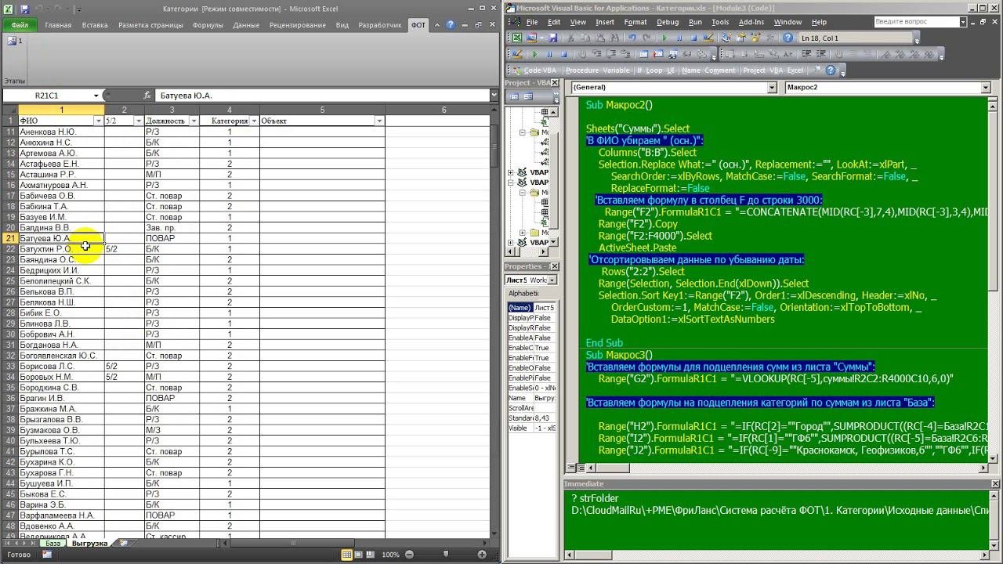Click the Insert Function fx icon
1003x564 pixels.
coord(147,96)
